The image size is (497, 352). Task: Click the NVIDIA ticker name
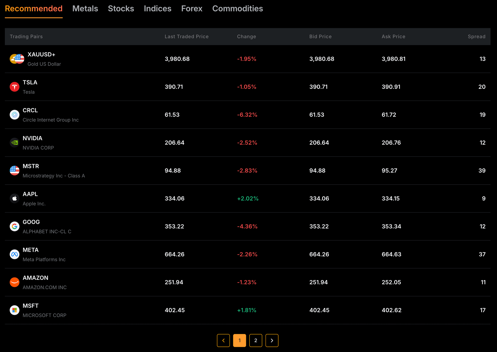(32, 138)
